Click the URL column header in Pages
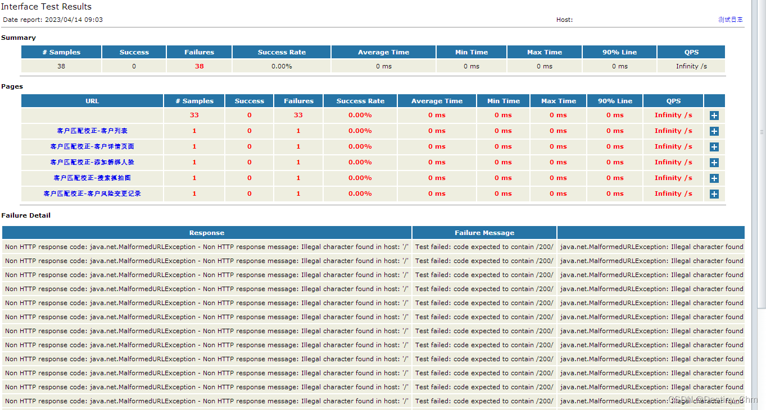This screenshot has height=410, width=766. point(92,101)
